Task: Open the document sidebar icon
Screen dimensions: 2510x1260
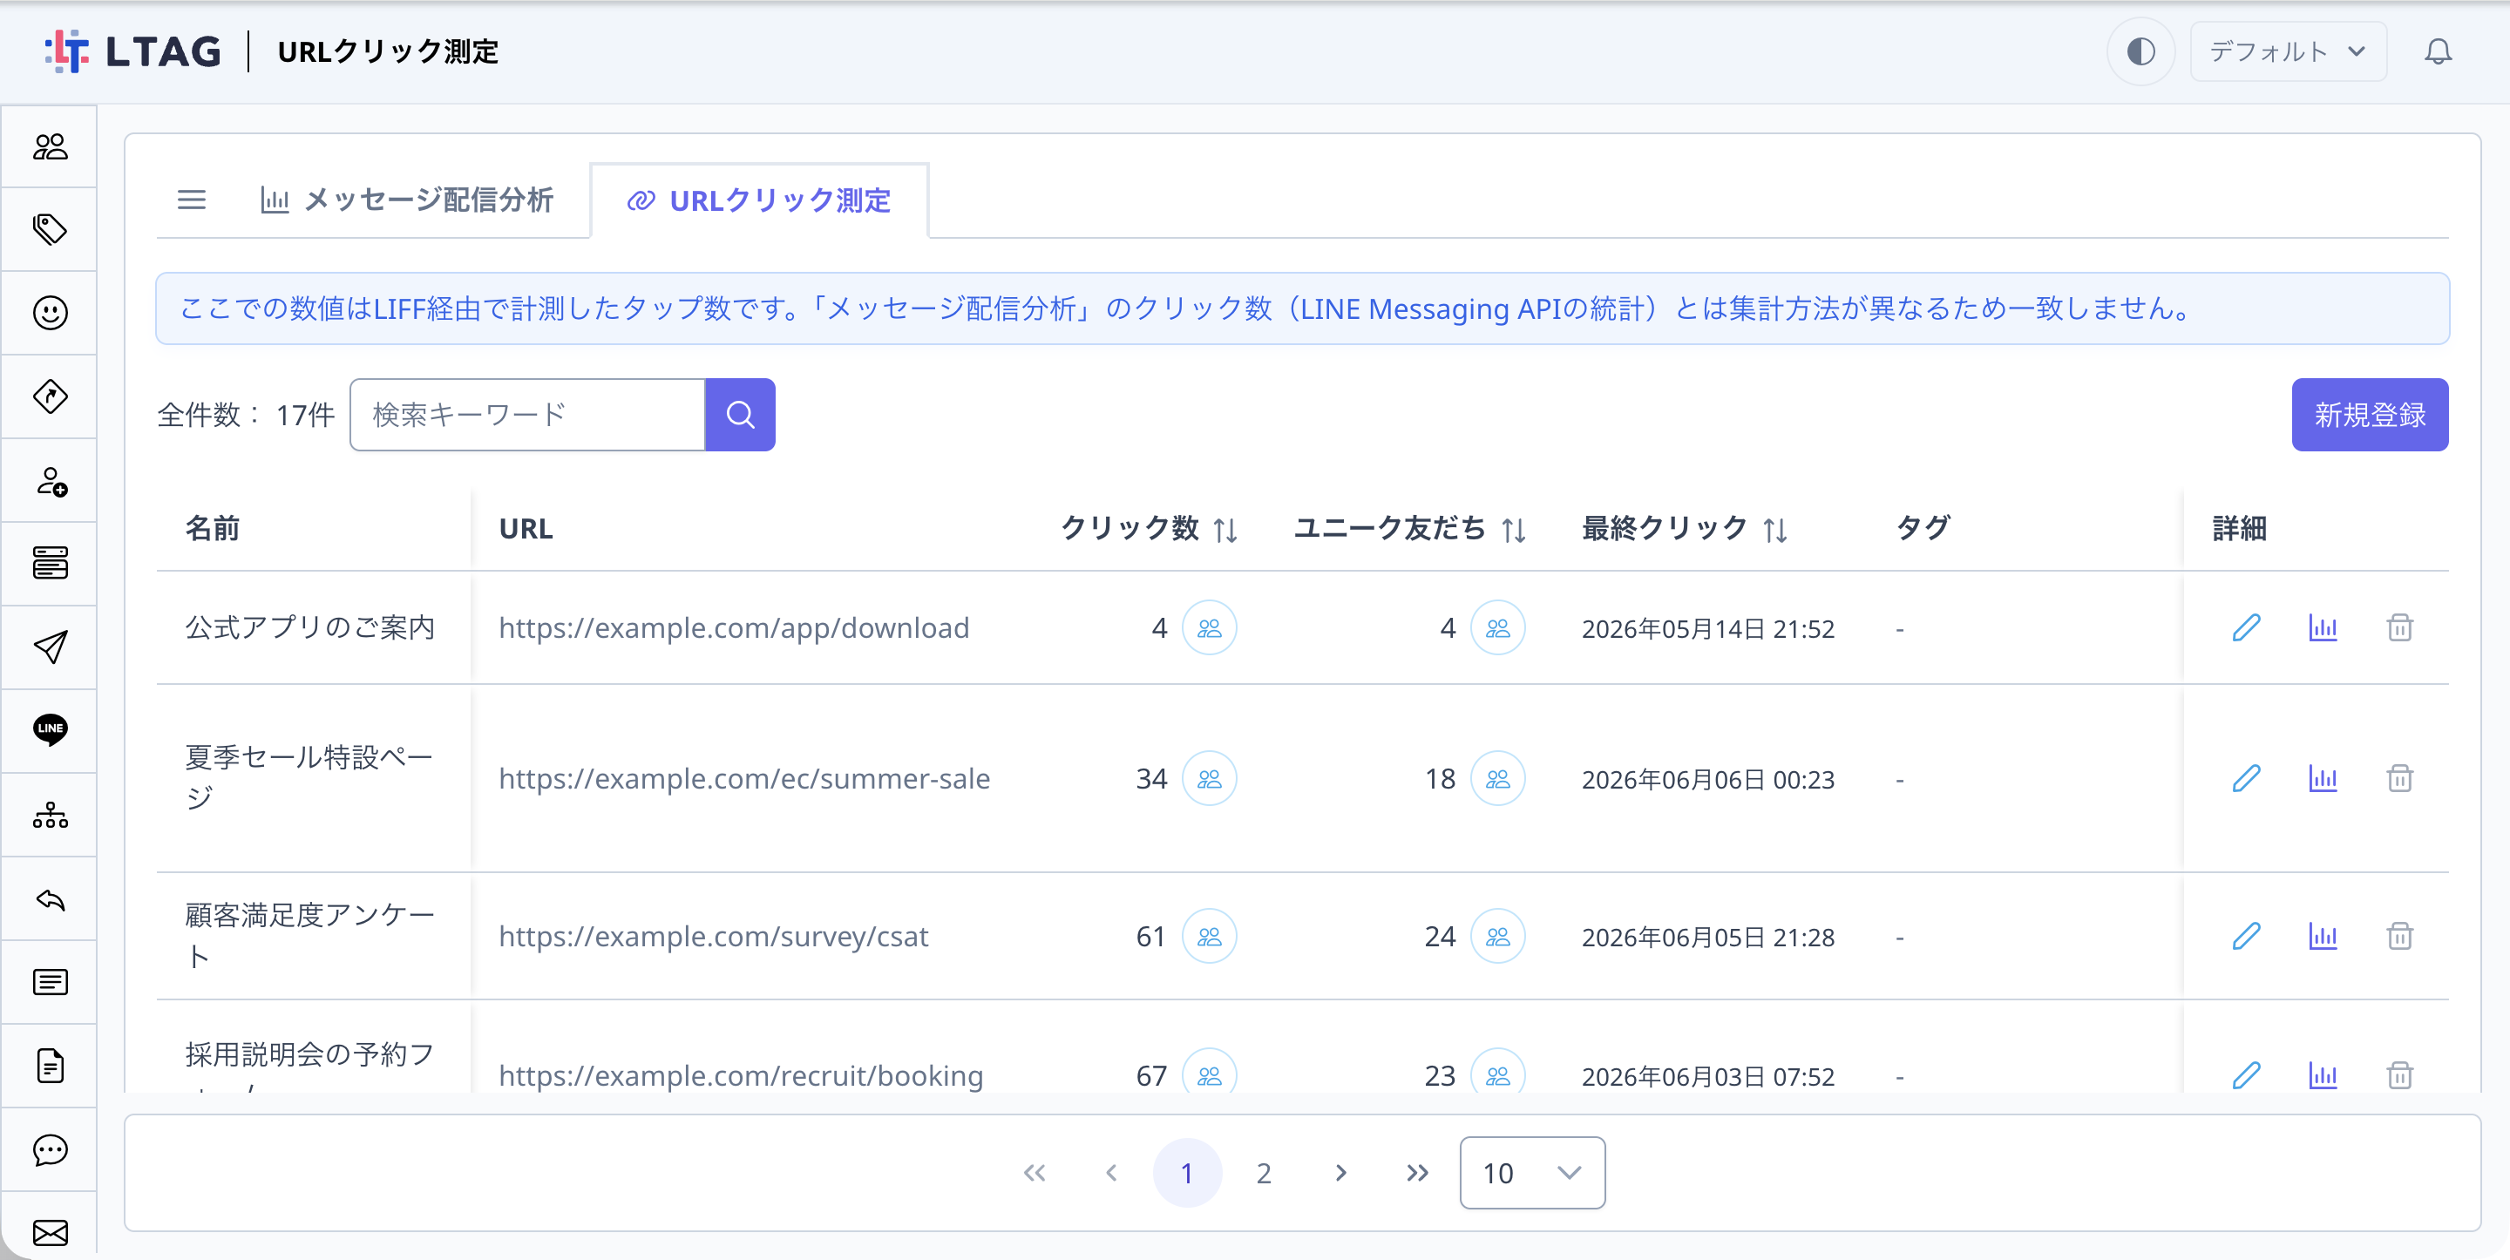Action: point(50,1065)
